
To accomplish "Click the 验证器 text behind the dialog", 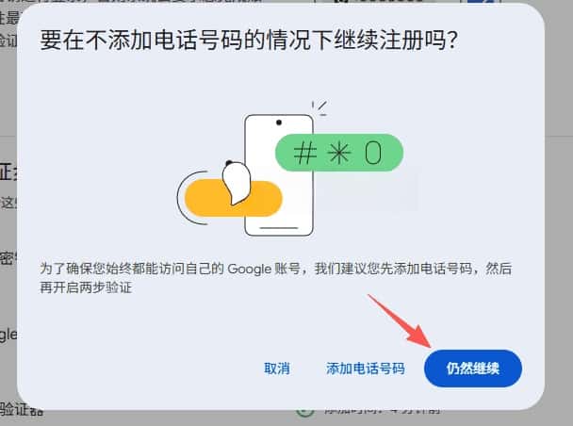I will click(21, 409).
